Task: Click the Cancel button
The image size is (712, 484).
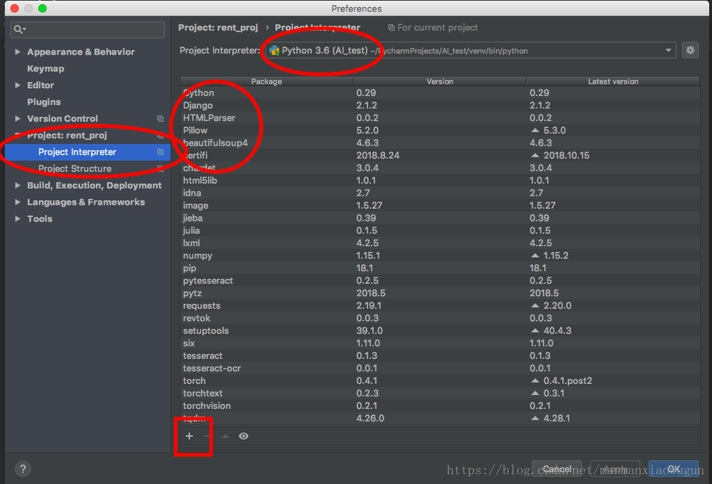Action: point(557,469)
